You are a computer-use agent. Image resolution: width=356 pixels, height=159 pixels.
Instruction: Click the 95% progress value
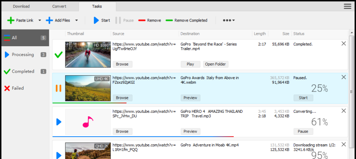click(320, 155)
